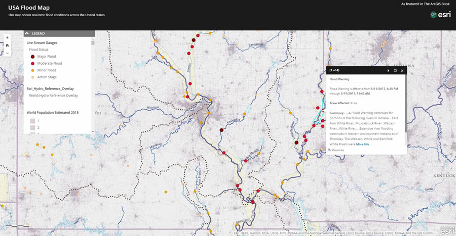The height and width of the screenshot is (236, 456).
Task: Open the esri logo in the header
Action: [440, 15]
